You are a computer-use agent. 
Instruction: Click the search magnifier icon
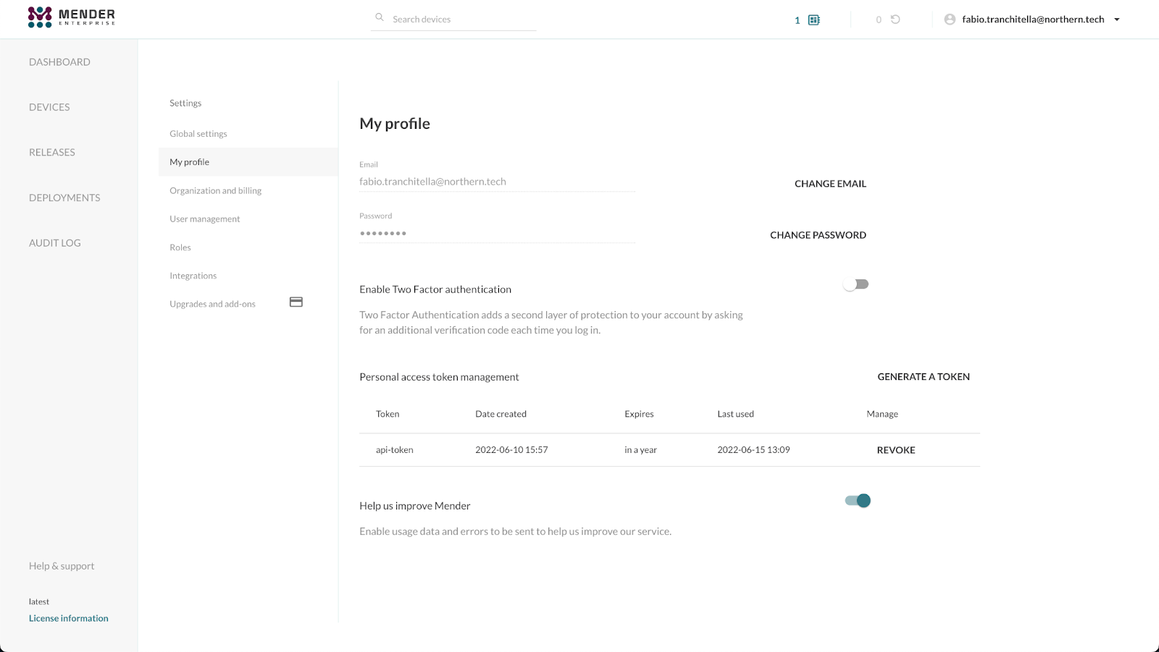(380, 17)
